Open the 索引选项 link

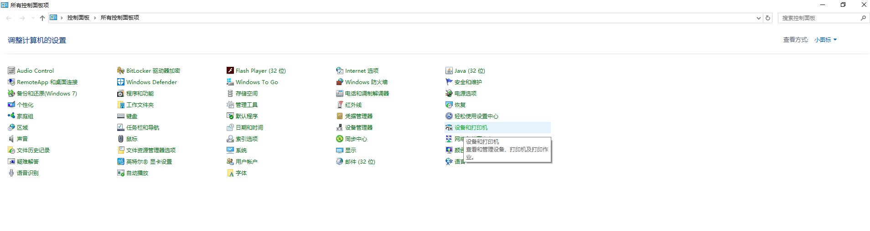(247, 139)
